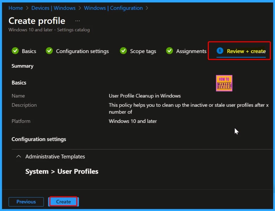Click the Previous button
Screen dimensions: 275x211
point(26,202)
